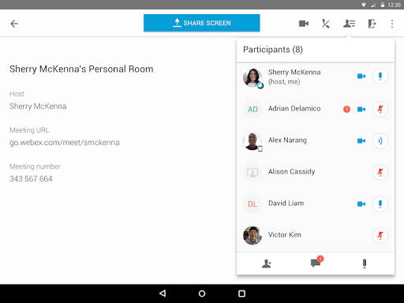Tap the video camera icon in toolbar
Screen dimensions: 404x303
coord(304,24)
